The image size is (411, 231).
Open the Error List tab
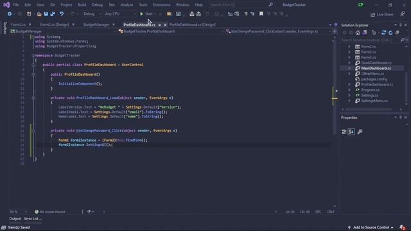click(x=33, y=219)
